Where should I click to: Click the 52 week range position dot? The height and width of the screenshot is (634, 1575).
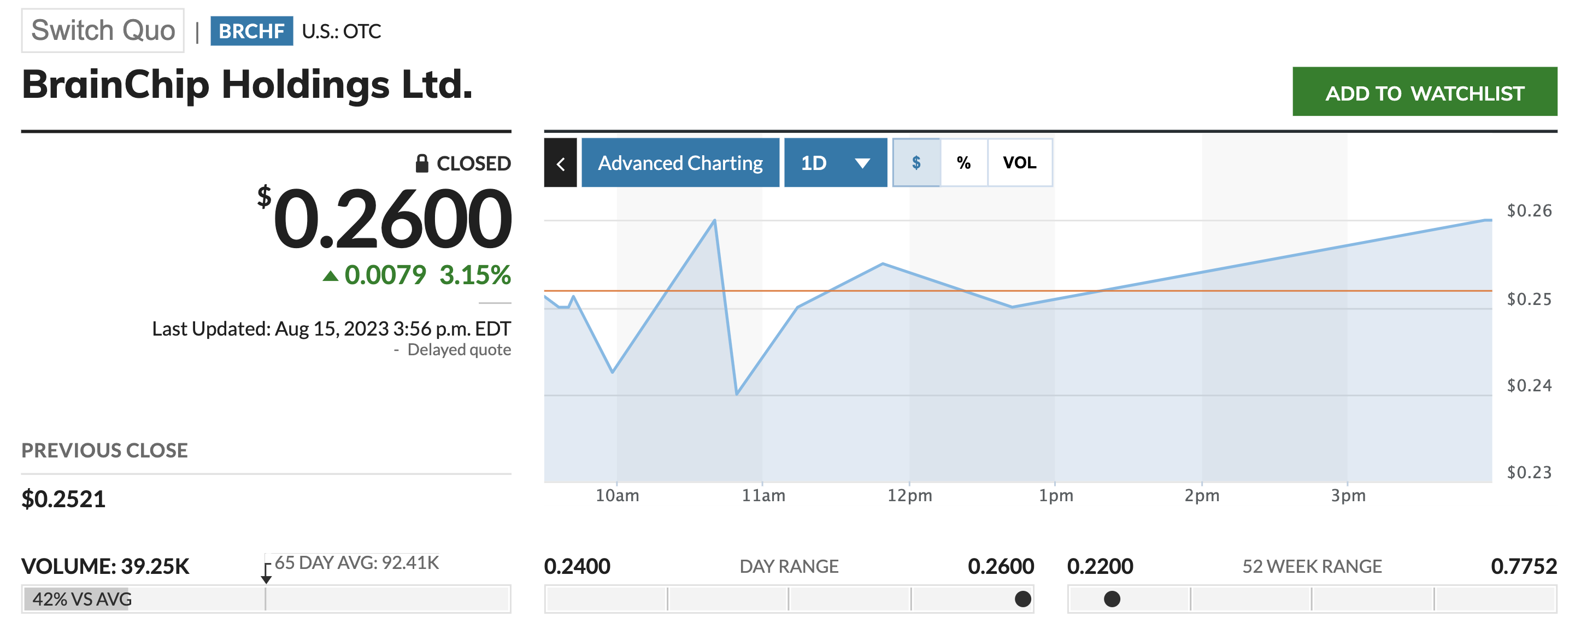[x=1112, y=598]
